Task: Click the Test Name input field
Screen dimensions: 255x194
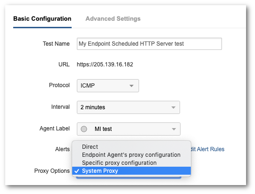Action: pyautogui.click(x=149, y=44)
